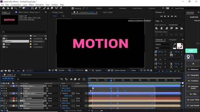Click the Composition Mini-Flowchart icon in timeline
200x112 pixels.
61,79
